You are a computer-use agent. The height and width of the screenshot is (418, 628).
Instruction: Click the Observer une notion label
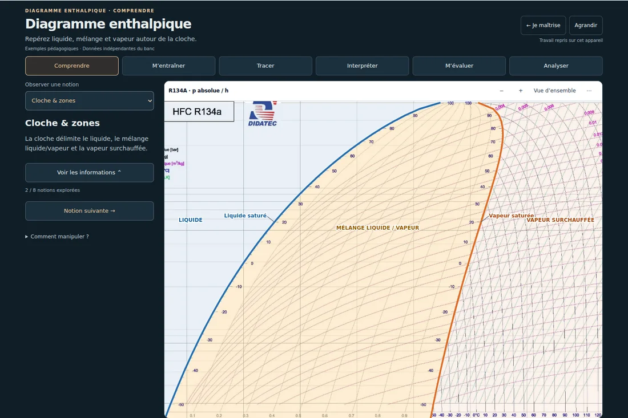coord(52,84)
